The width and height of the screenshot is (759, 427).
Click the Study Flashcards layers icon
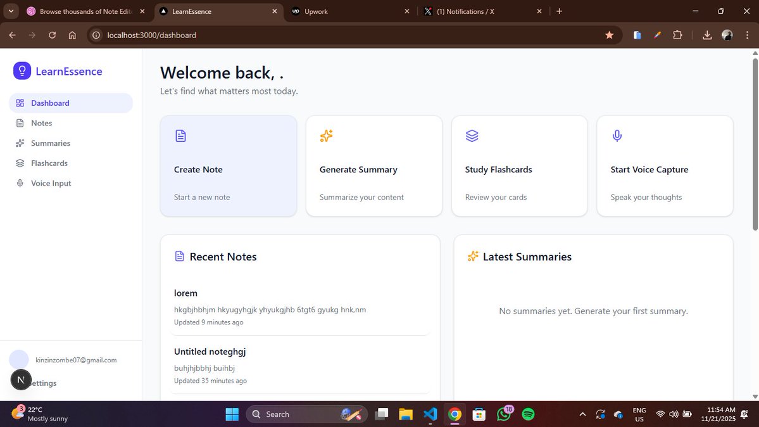tap(471, 136)
